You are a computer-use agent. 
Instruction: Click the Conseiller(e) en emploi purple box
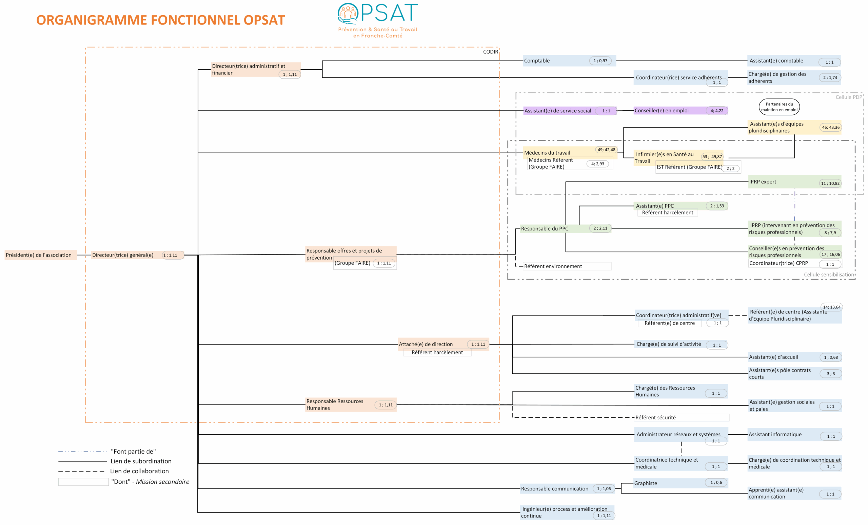click(x=680, y=110)
